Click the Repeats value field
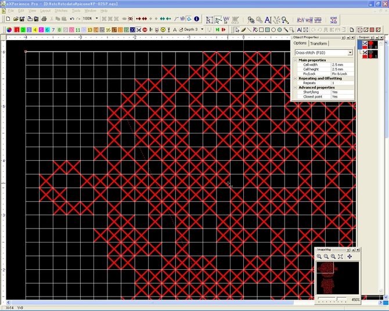This screenshot has height=311, width=389. coord(343,83)
